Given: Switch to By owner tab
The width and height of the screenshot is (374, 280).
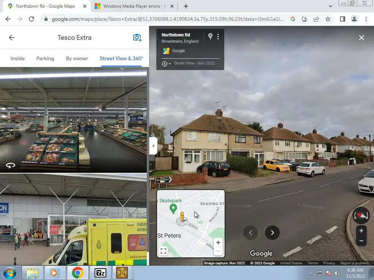Looking at the screenshot, I should tap(77, 58).
